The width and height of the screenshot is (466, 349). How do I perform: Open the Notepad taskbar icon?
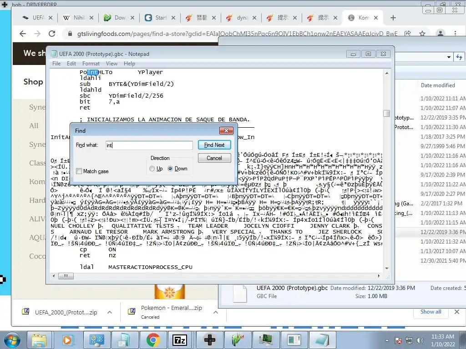pyautogui.click(x=323, y=340)
